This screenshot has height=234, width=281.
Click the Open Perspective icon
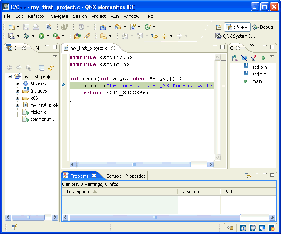pos(219,27)
